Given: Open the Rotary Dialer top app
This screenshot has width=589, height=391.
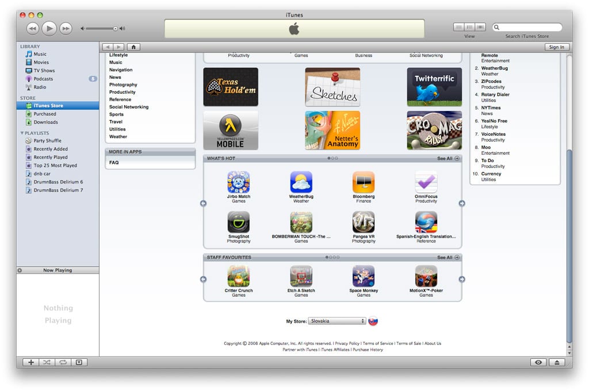Looking at the screenshot, I should pos(495,95).
